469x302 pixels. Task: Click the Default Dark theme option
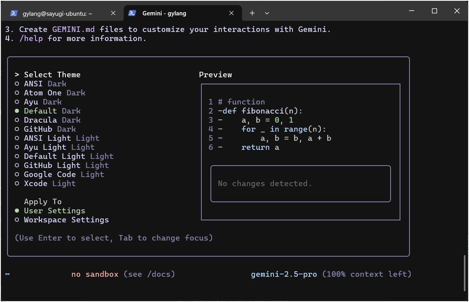click(52, 111)
